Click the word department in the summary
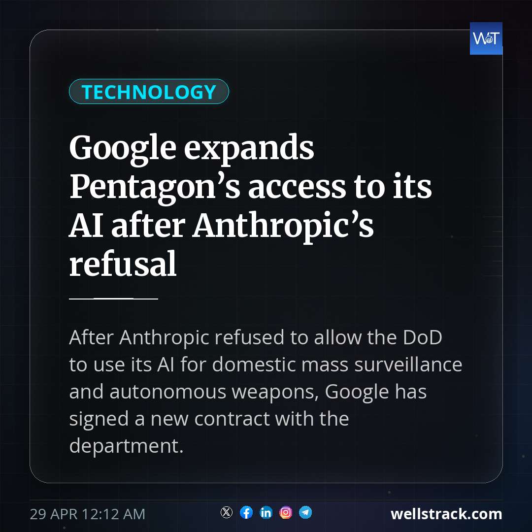Viewport: 532px width, 532px height. pyautogui.click(x=126, y=446)
